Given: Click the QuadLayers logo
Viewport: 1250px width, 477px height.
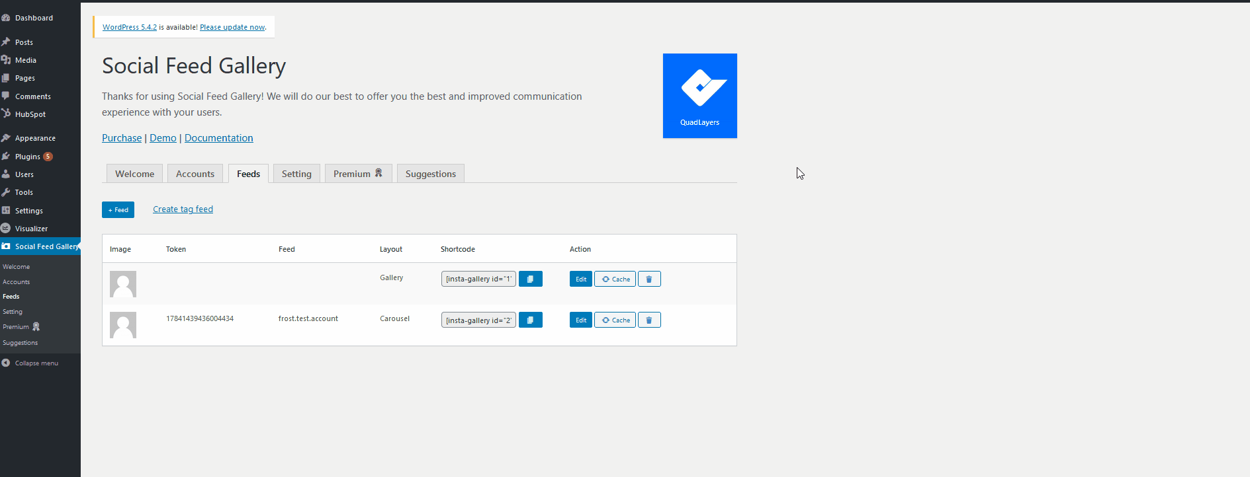Looking at the screenshot, I should (700, 96).
